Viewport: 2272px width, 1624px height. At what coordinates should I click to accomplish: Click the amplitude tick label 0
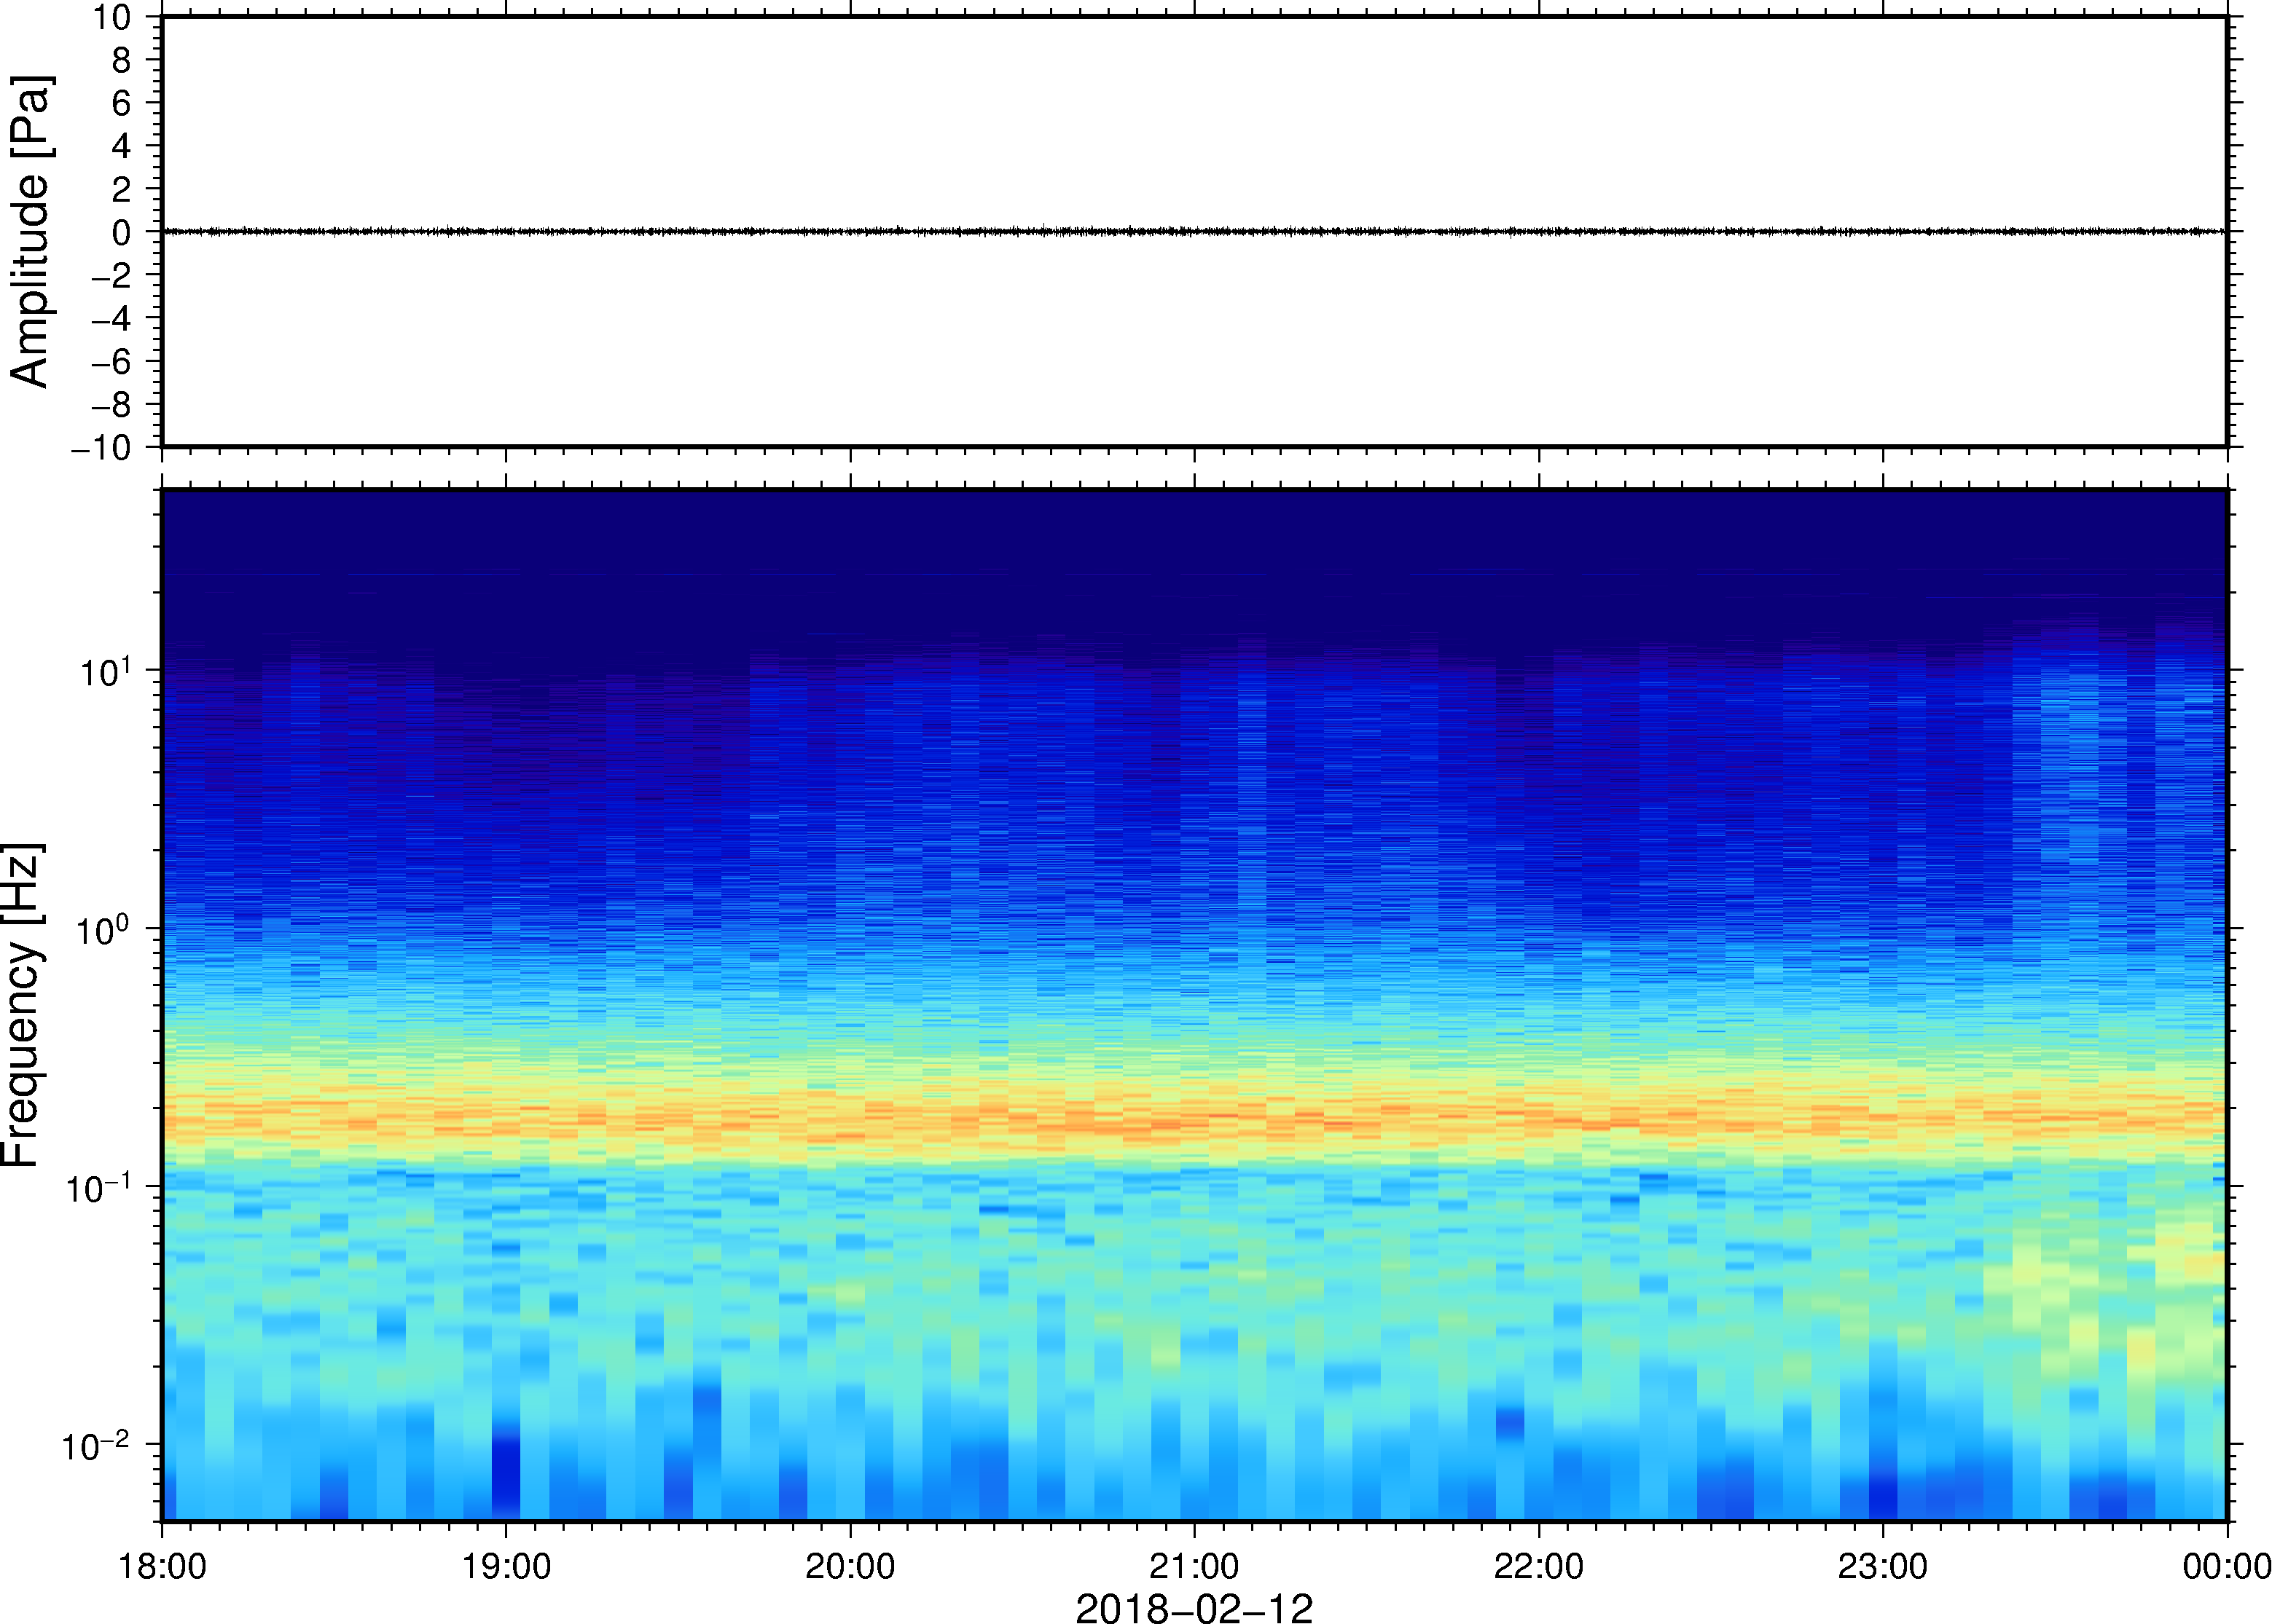(122, 232)
